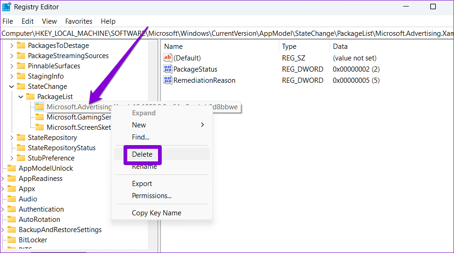Open the View menu
This screenshot has height=253, width=454.
pyautogui.click(x=49, y=21)
